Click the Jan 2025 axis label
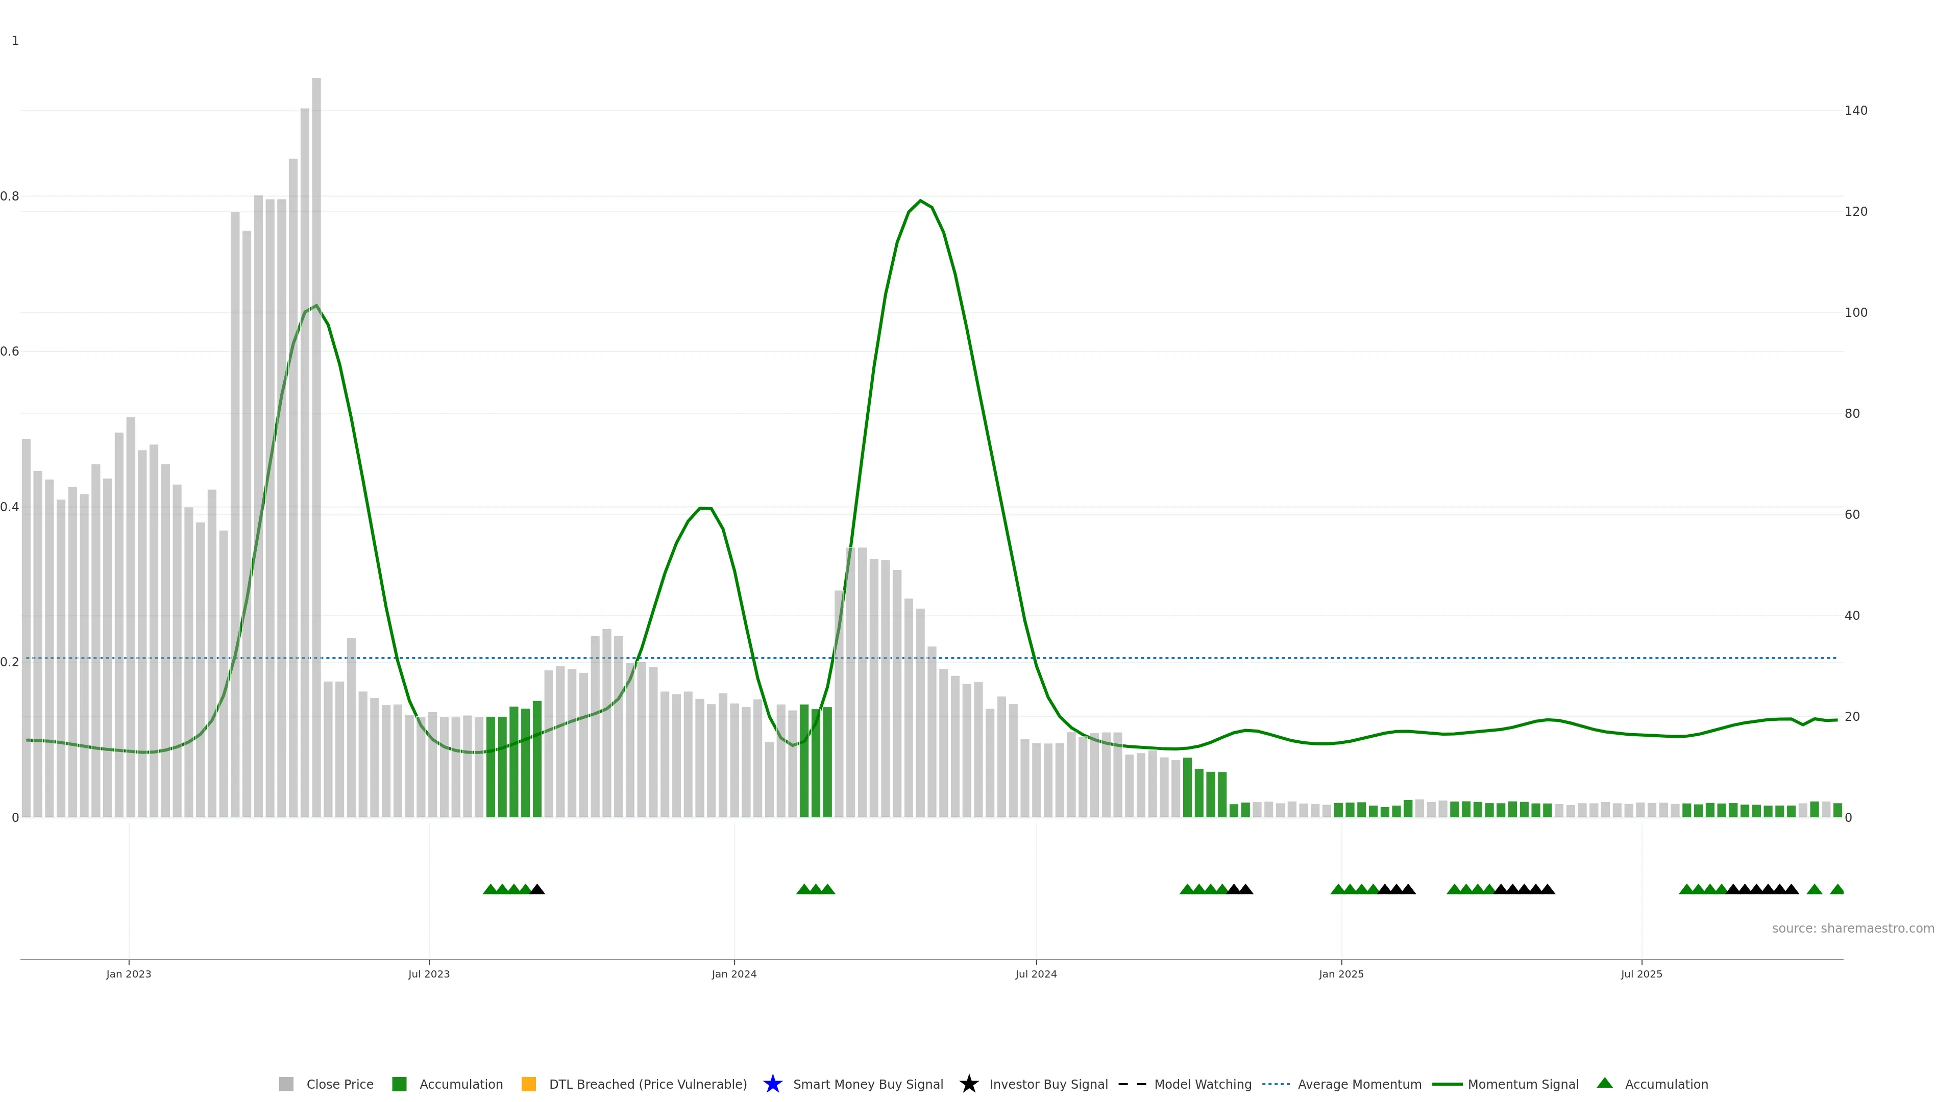 coord(1341,973)
